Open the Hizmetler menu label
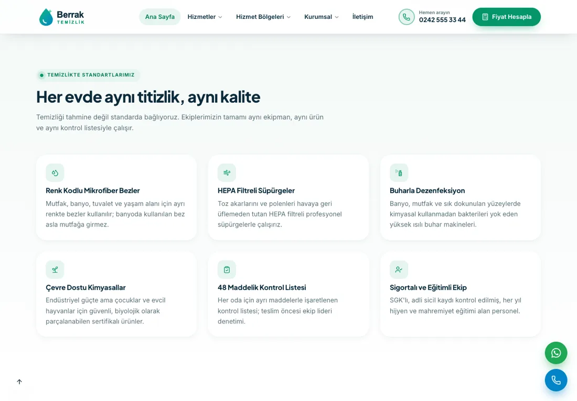 click(201, 17)
